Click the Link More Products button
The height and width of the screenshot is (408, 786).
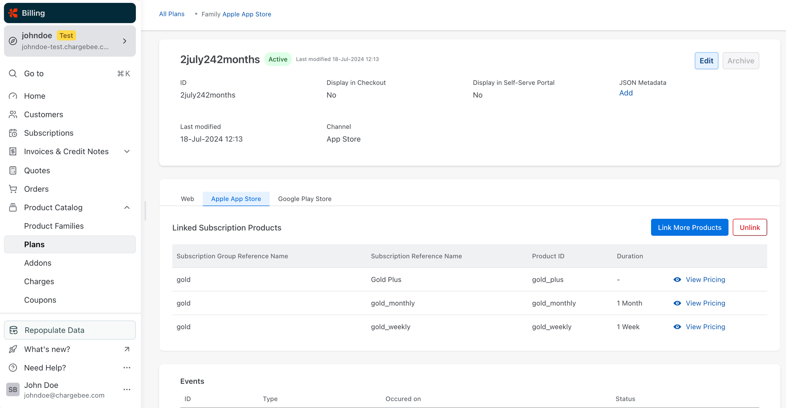(689, 227)
